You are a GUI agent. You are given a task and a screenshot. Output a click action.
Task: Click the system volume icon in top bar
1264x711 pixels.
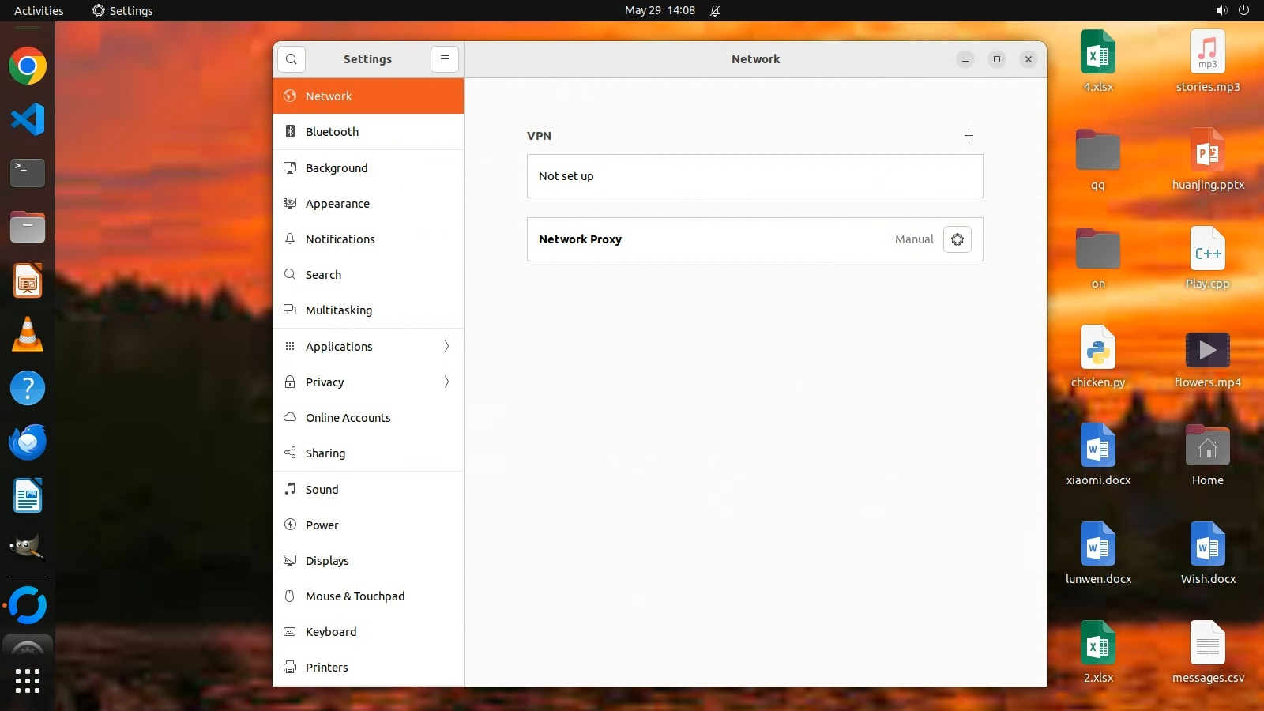tap(1221, 10)
